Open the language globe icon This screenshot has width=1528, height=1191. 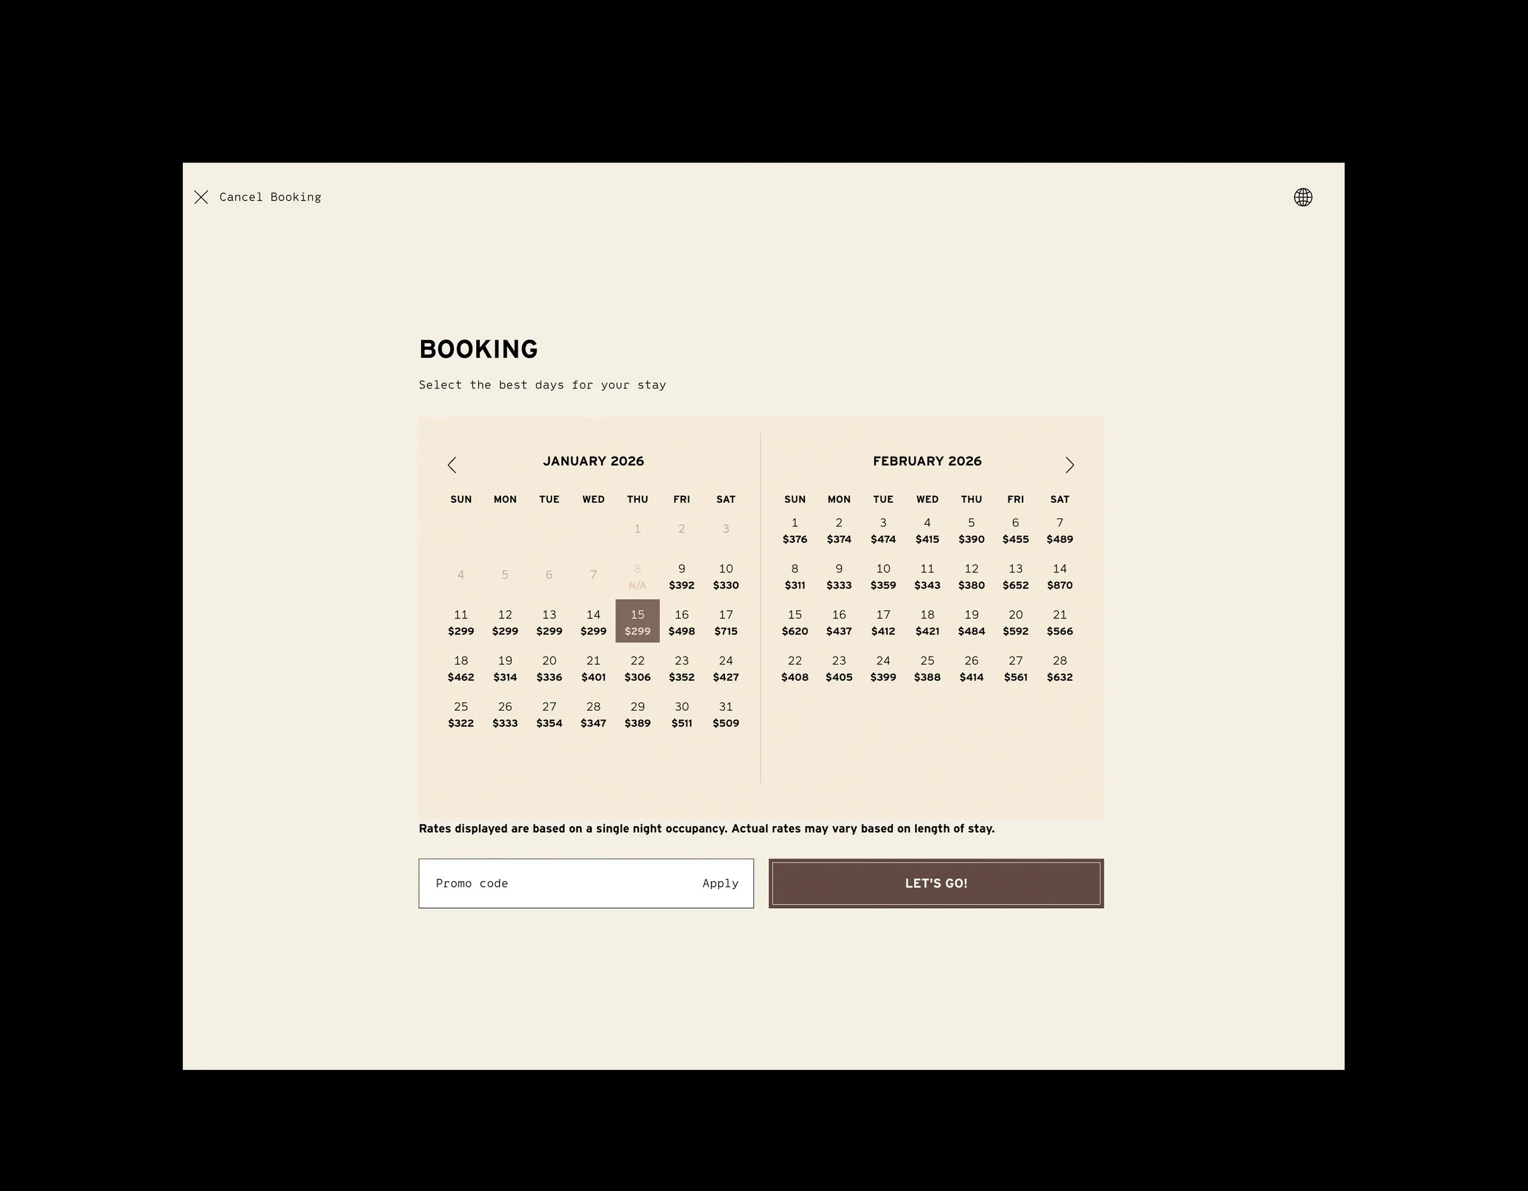[1302, 197]
